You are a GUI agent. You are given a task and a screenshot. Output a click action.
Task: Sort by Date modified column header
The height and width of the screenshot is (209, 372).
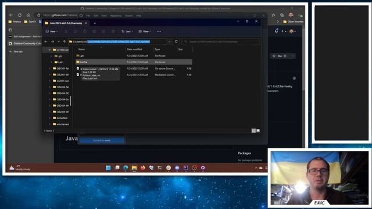coord(134,49)
